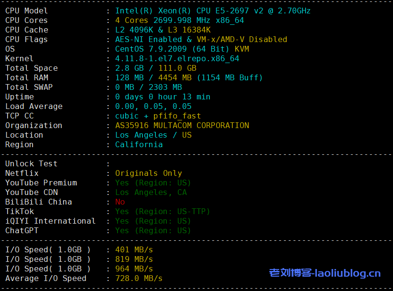Select the Load Average values
This screenshot has width=393, height=291.
(x=153, y=106)
